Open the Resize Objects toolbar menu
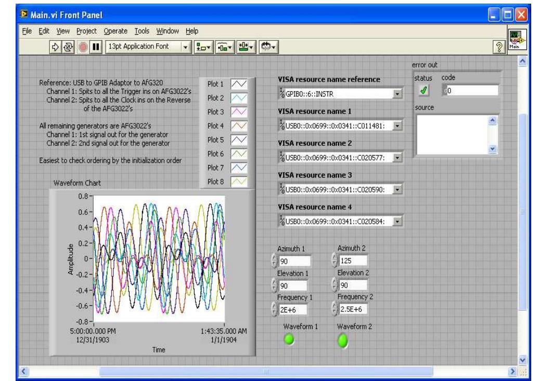This screenshot has width=539, height=381. tap(246, 47)
